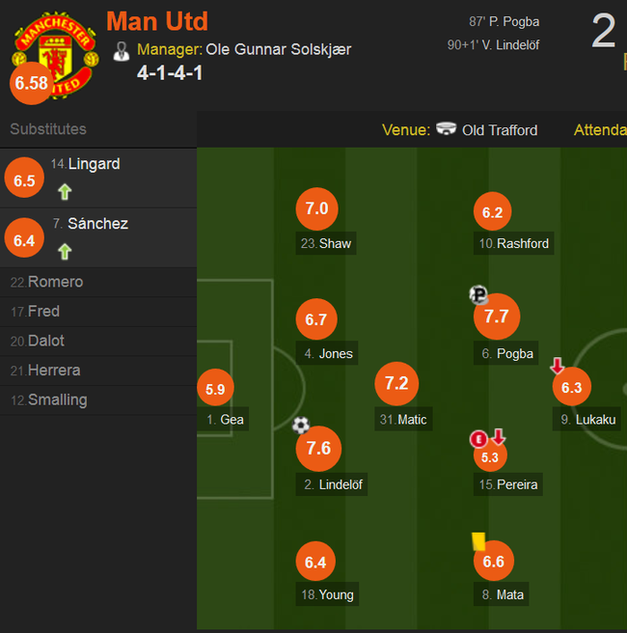This screenshot has width=627, height=633.
Task: Select substitute Fred in the list
Action: (x=98, y=312)
